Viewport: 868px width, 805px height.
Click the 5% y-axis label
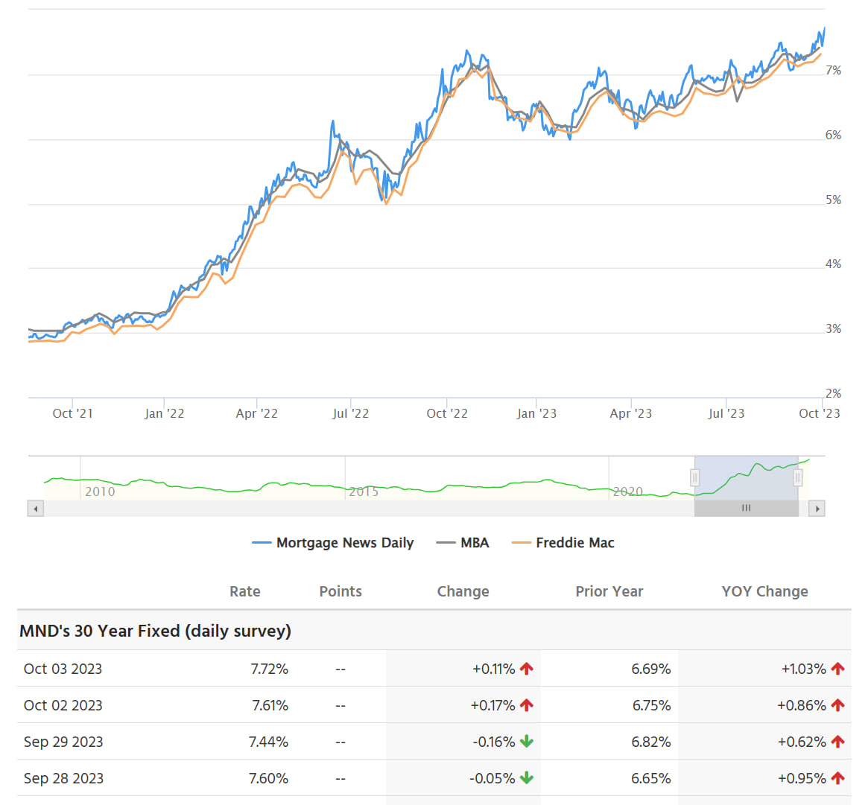point(833,200)
